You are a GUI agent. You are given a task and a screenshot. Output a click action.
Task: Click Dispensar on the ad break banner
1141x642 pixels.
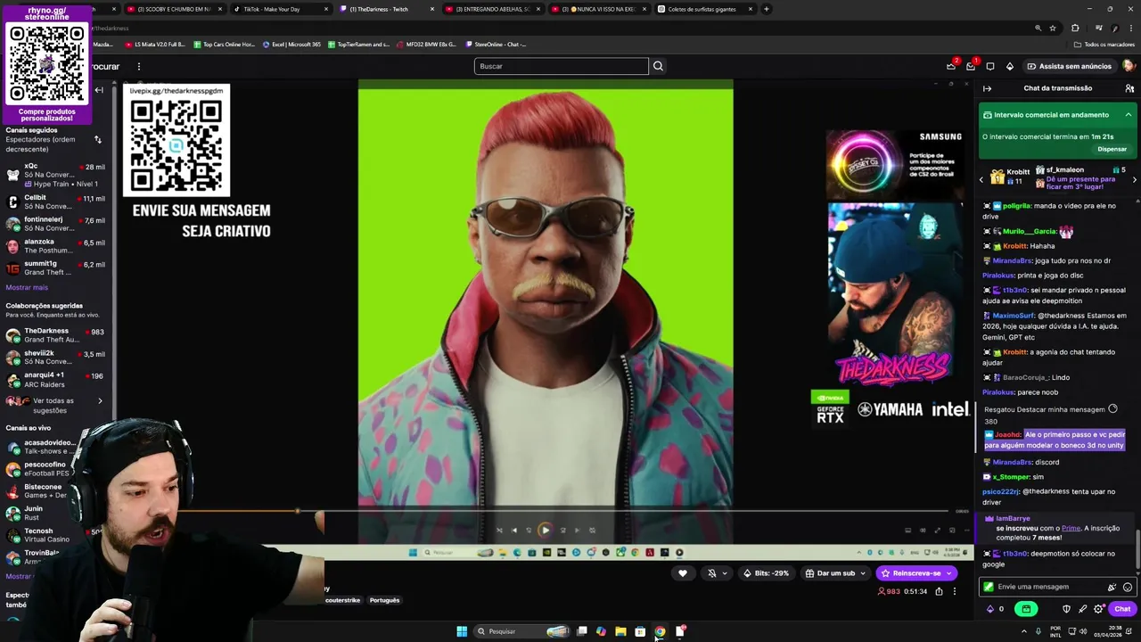point(1112,149)
